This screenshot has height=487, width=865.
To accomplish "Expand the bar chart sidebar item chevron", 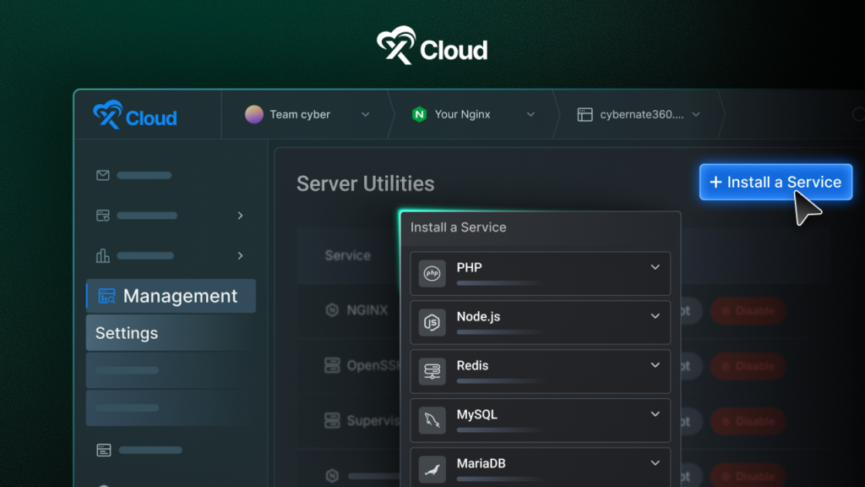I will click(240, 255).
